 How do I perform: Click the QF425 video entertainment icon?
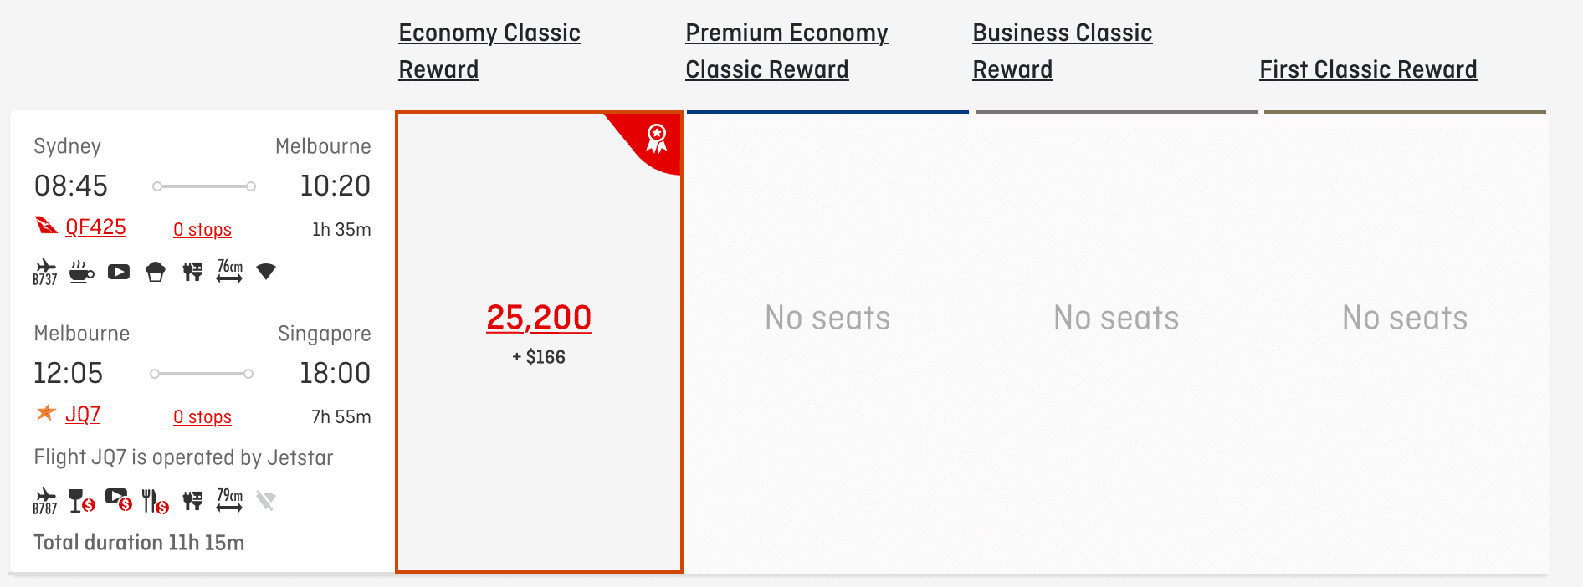119,272
